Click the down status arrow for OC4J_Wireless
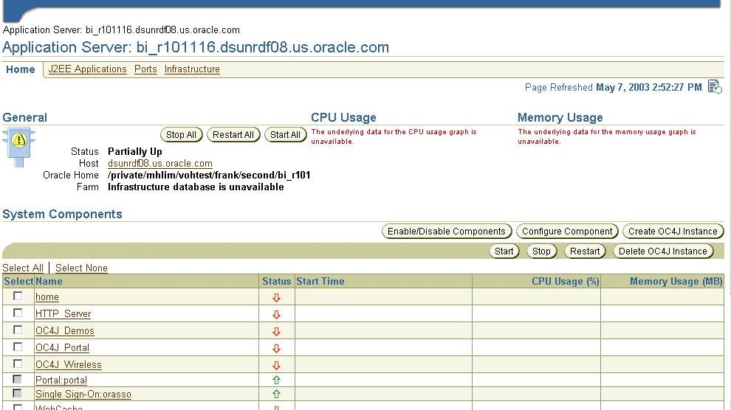 point(276,365)
